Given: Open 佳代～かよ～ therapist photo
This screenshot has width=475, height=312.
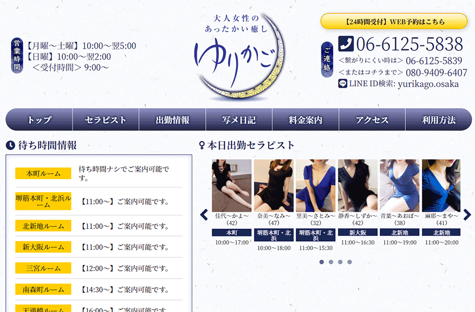Looking at the screenshot, I should point(232,185).
